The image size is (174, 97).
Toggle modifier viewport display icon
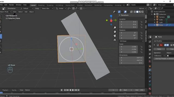pos(168,45)
